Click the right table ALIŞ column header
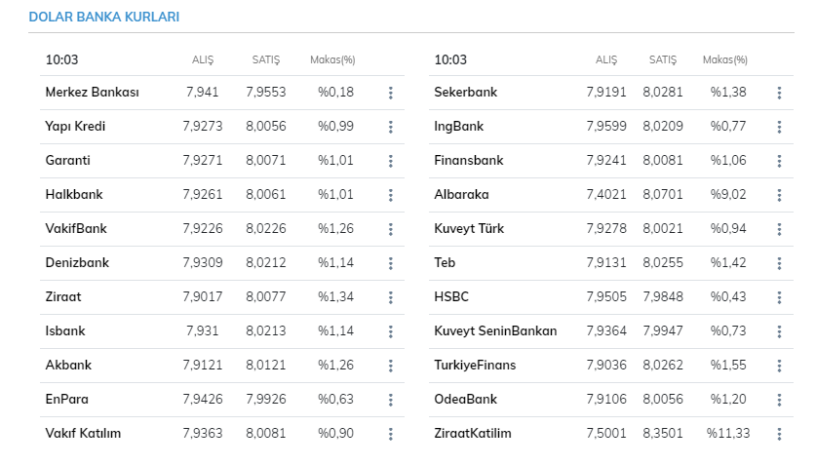This screenshot has height=465, width=816. point(606,60)
